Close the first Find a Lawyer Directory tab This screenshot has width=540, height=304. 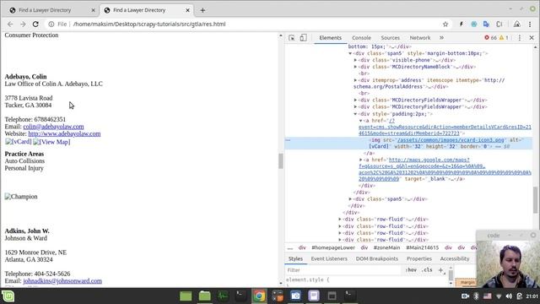[x=93, y=10]
